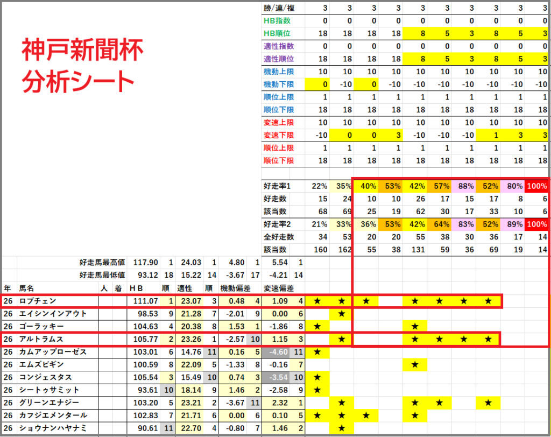
Task: Select horse name ショウナンハヤナミ
Action: [x=53, y=428]
